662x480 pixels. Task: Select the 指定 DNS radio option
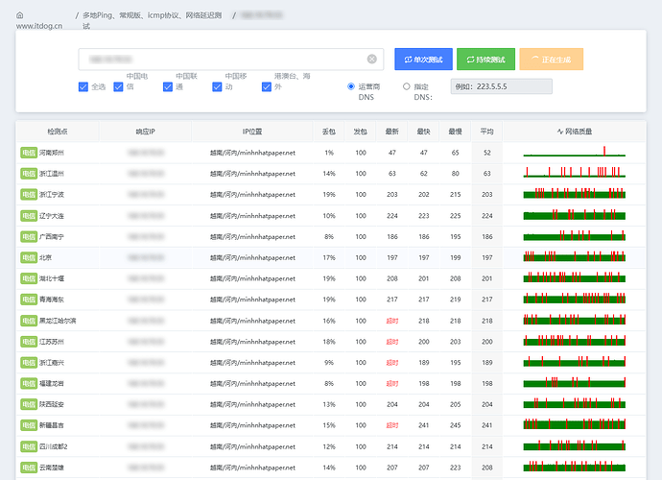pyautogui.click(x=406, y=86)
